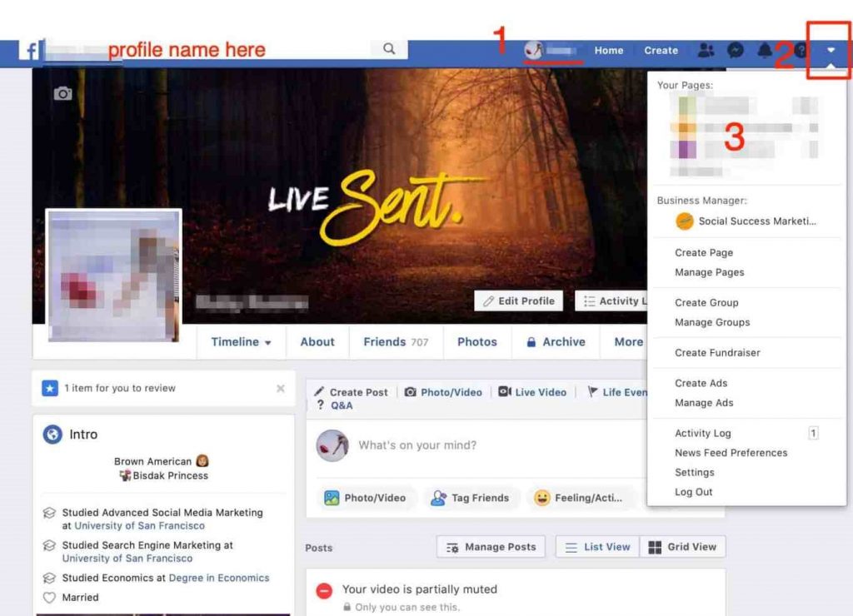853x616 pixels.
Task: Dismiss the item to review notice
Action: (x=281, y=389)
